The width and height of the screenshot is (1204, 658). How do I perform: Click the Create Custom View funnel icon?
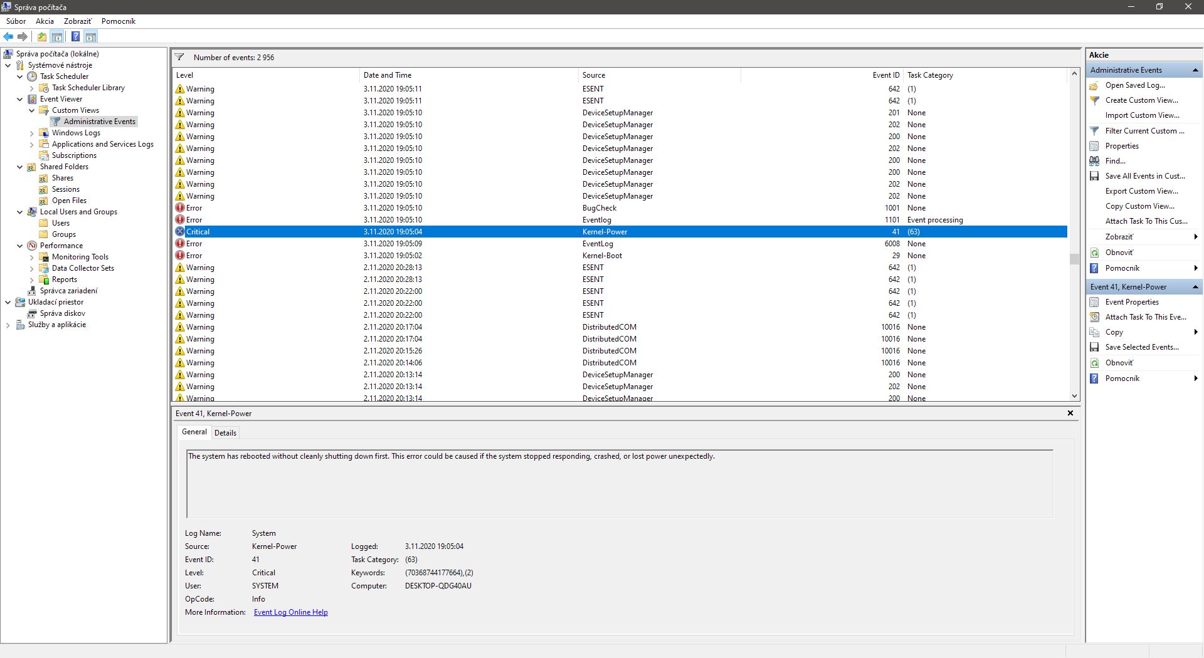[1094, 100]
